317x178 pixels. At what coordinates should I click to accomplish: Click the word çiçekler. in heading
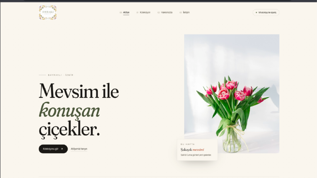coord(69,130)
